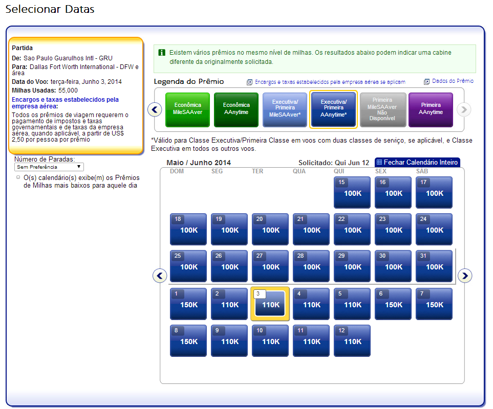Select May 16 date with 100K
The width and height of the screenshot is (493, 409).
(x=393, y=192)
